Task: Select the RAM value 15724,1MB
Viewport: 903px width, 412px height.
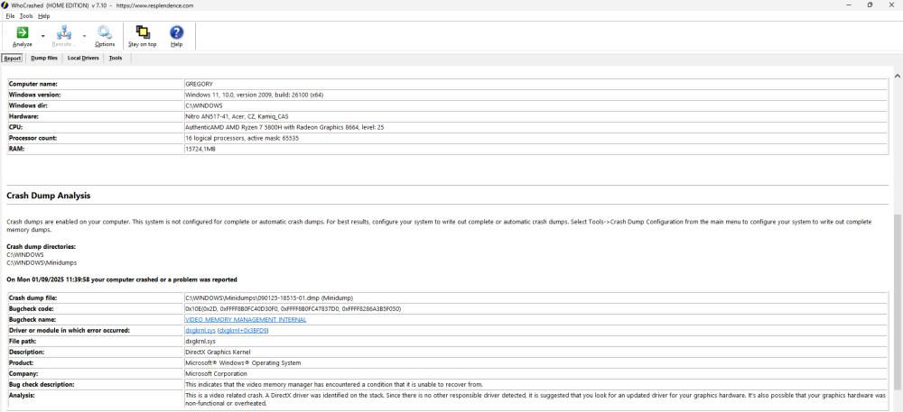Action: [200, 150]
